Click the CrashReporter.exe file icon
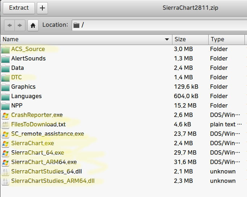This screenshot has width=247, height=197. pyautogui.click(x=5, y=115)
